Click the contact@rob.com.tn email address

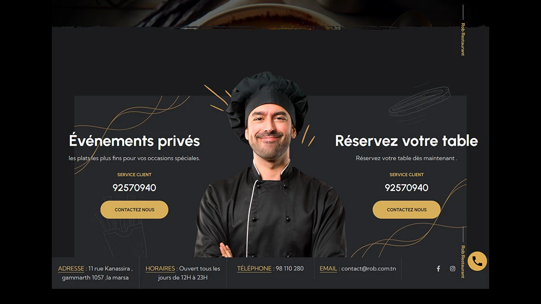click(x=369, y=268)
